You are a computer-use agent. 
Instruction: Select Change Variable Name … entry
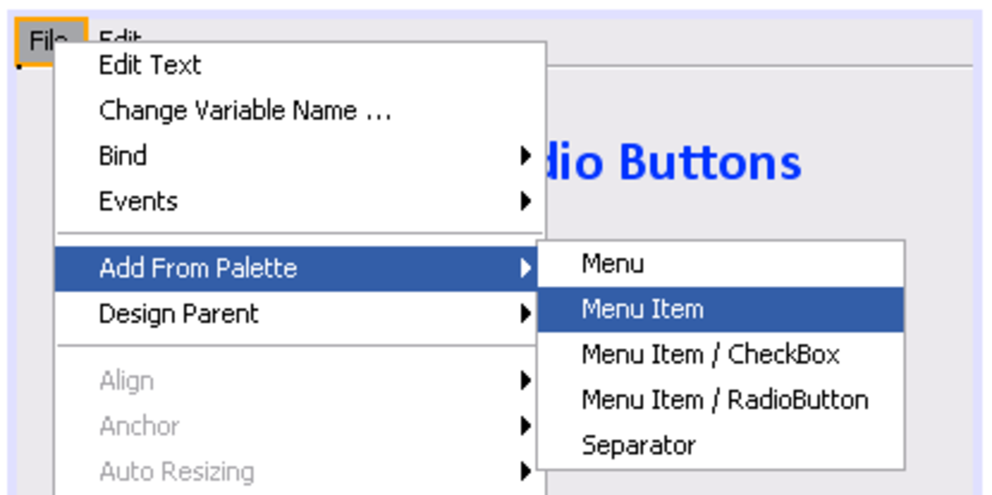[245, 111]
